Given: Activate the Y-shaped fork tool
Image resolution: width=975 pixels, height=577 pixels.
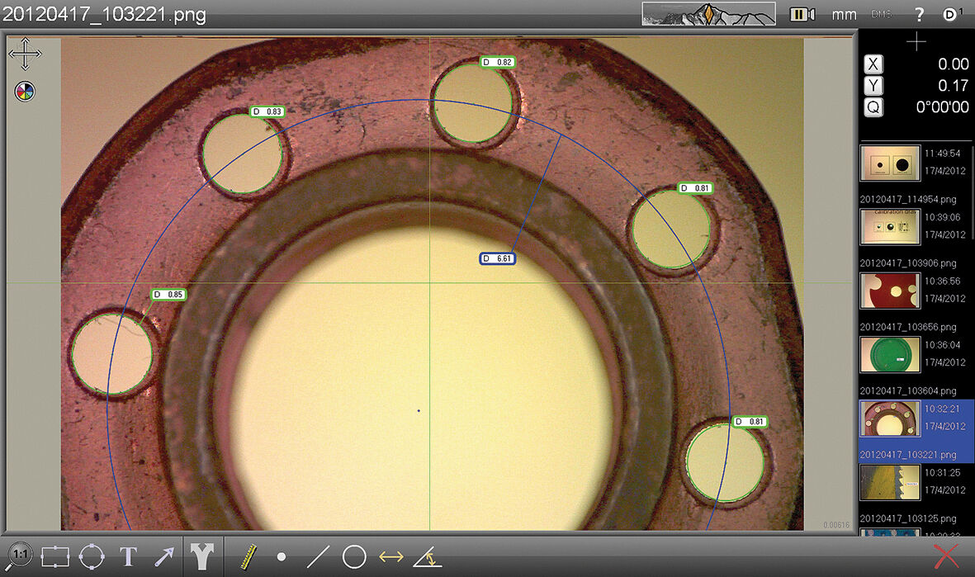Looking at the screenshot, I should coord(202,556).
